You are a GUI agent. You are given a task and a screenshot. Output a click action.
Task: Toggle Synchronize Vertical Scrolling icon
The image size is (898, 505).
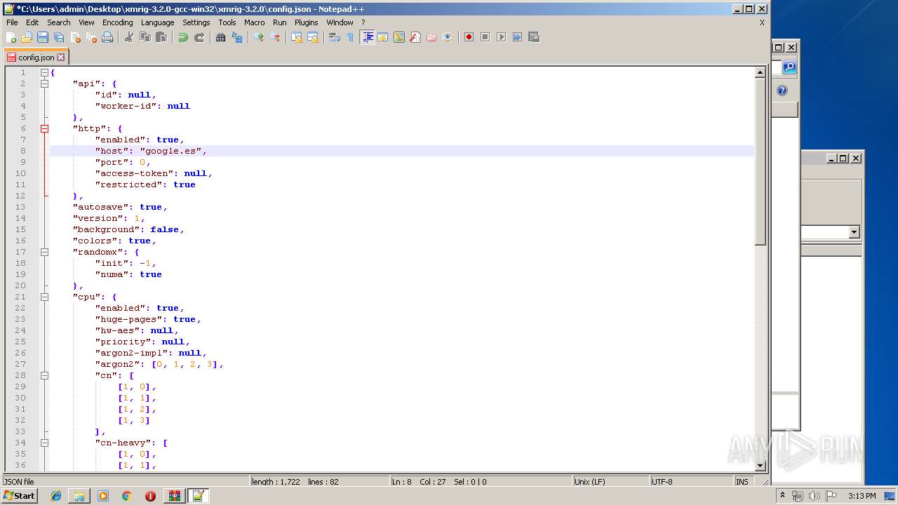coord(296,37)
